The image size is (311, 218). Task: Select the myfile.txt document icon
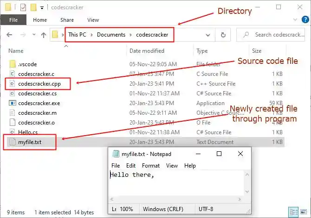tap(12, 142)
